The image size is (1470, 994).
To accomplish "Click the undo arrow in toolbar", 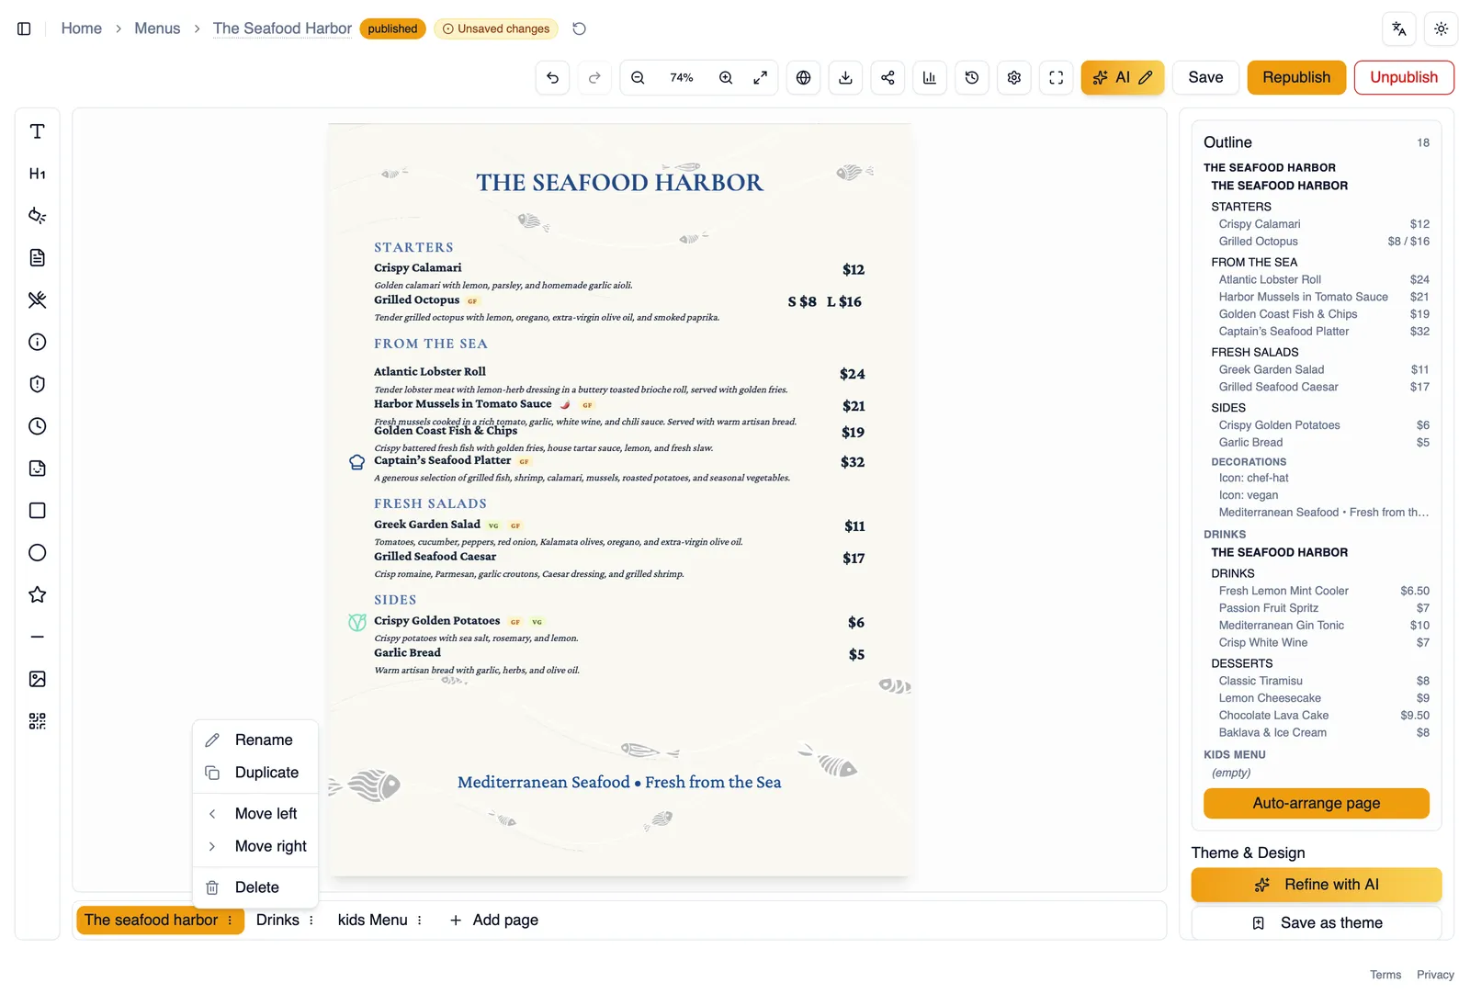I will [552, 77].
